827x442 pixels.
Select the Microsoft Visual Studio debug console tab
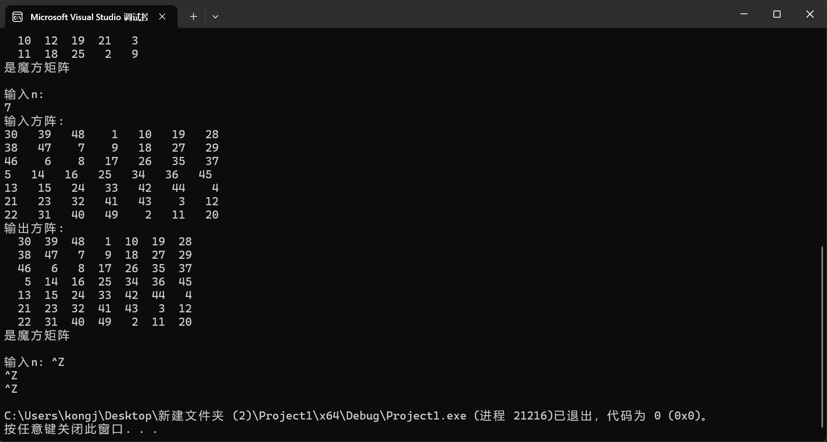click(91, 17)
